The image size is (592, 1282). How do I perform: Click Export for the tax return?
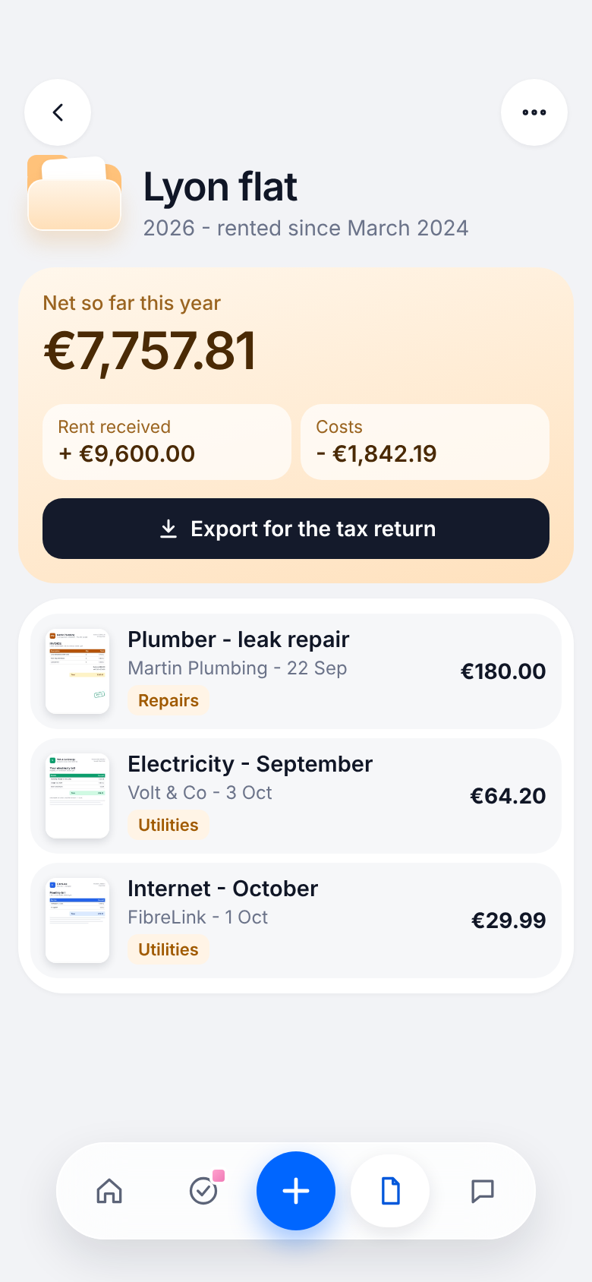coord(296,529)
